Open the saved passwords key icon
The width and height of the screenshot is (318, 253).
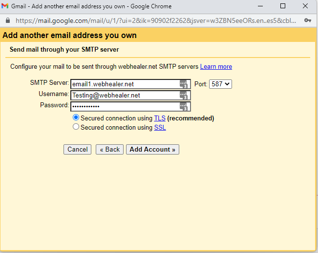307,20
